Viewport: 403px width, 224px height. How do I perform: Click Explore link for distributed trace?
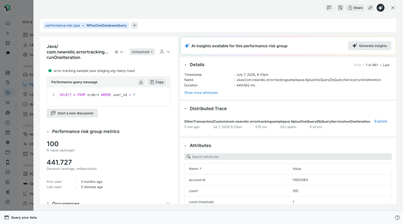381,121
